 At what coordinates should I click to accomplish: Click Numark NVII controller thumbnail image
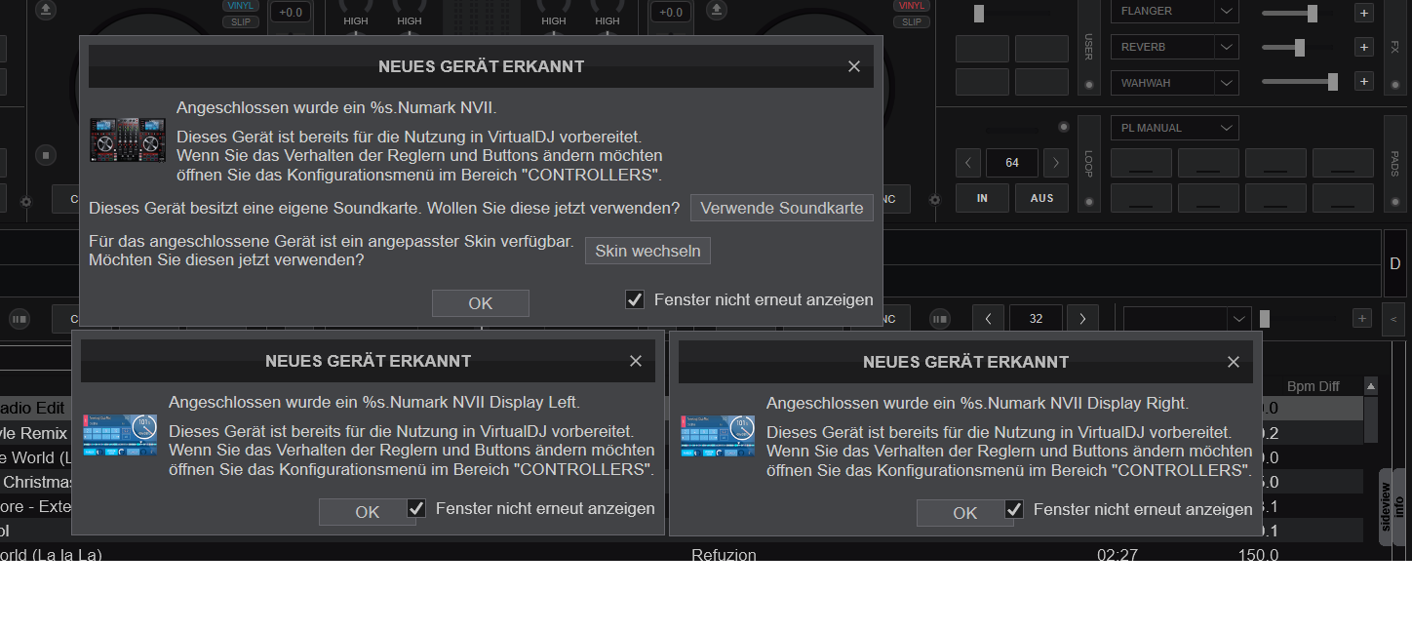coord(128,140)
